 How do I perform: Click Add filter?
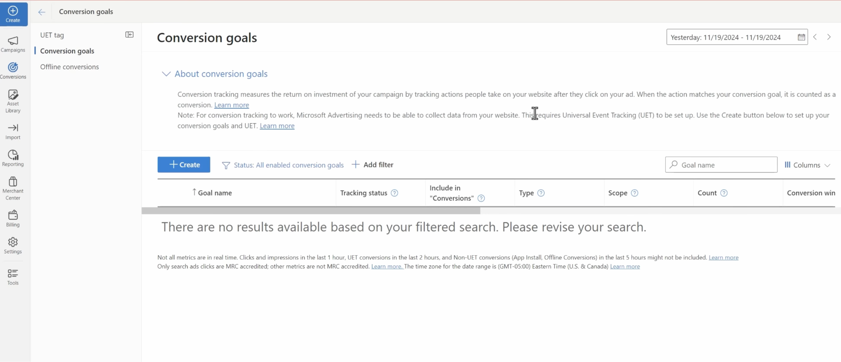click(x=373, y=165)
